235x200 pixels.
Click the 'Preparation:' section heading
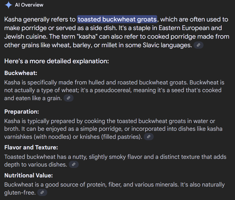21,112
